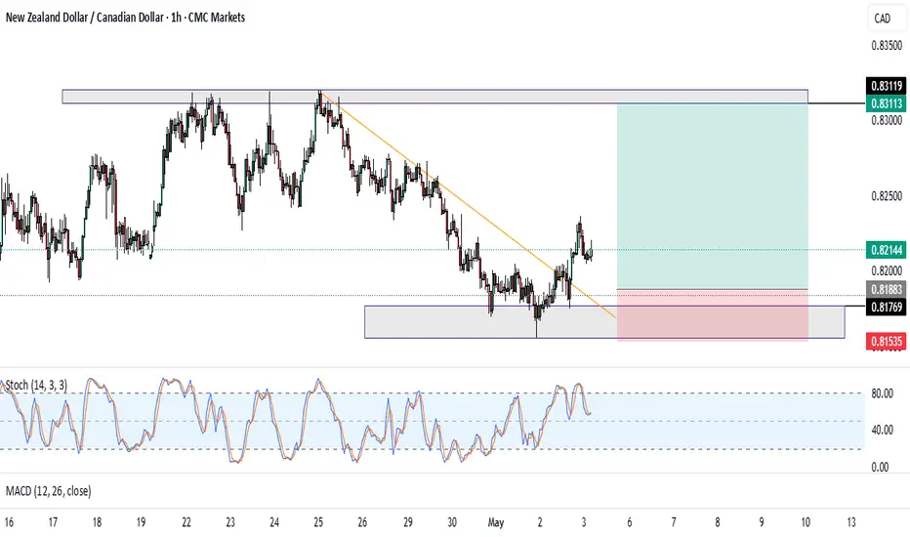Select the 0.83113 green take-profit price label
Screen dimensions: 910x537
[x=886, y=103]
